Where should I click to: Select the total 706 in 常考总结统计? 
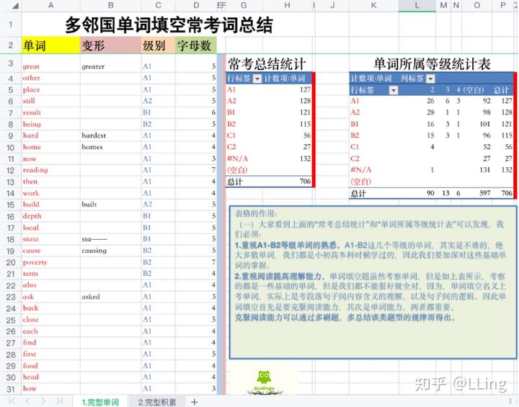coord(287,182)
